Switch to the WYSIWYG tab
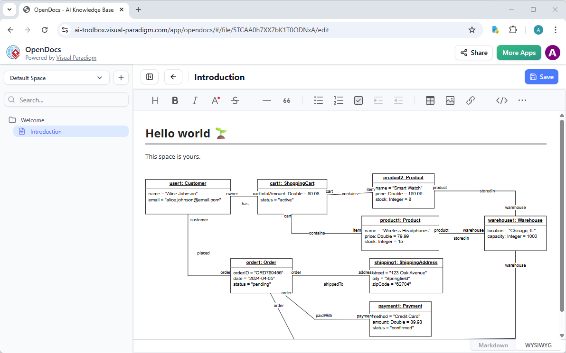The image size is (566, 353). tap(538, 345)
